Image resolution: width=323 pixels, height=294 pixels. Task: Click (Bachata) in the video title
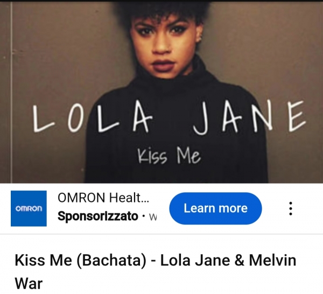point(111,261)
